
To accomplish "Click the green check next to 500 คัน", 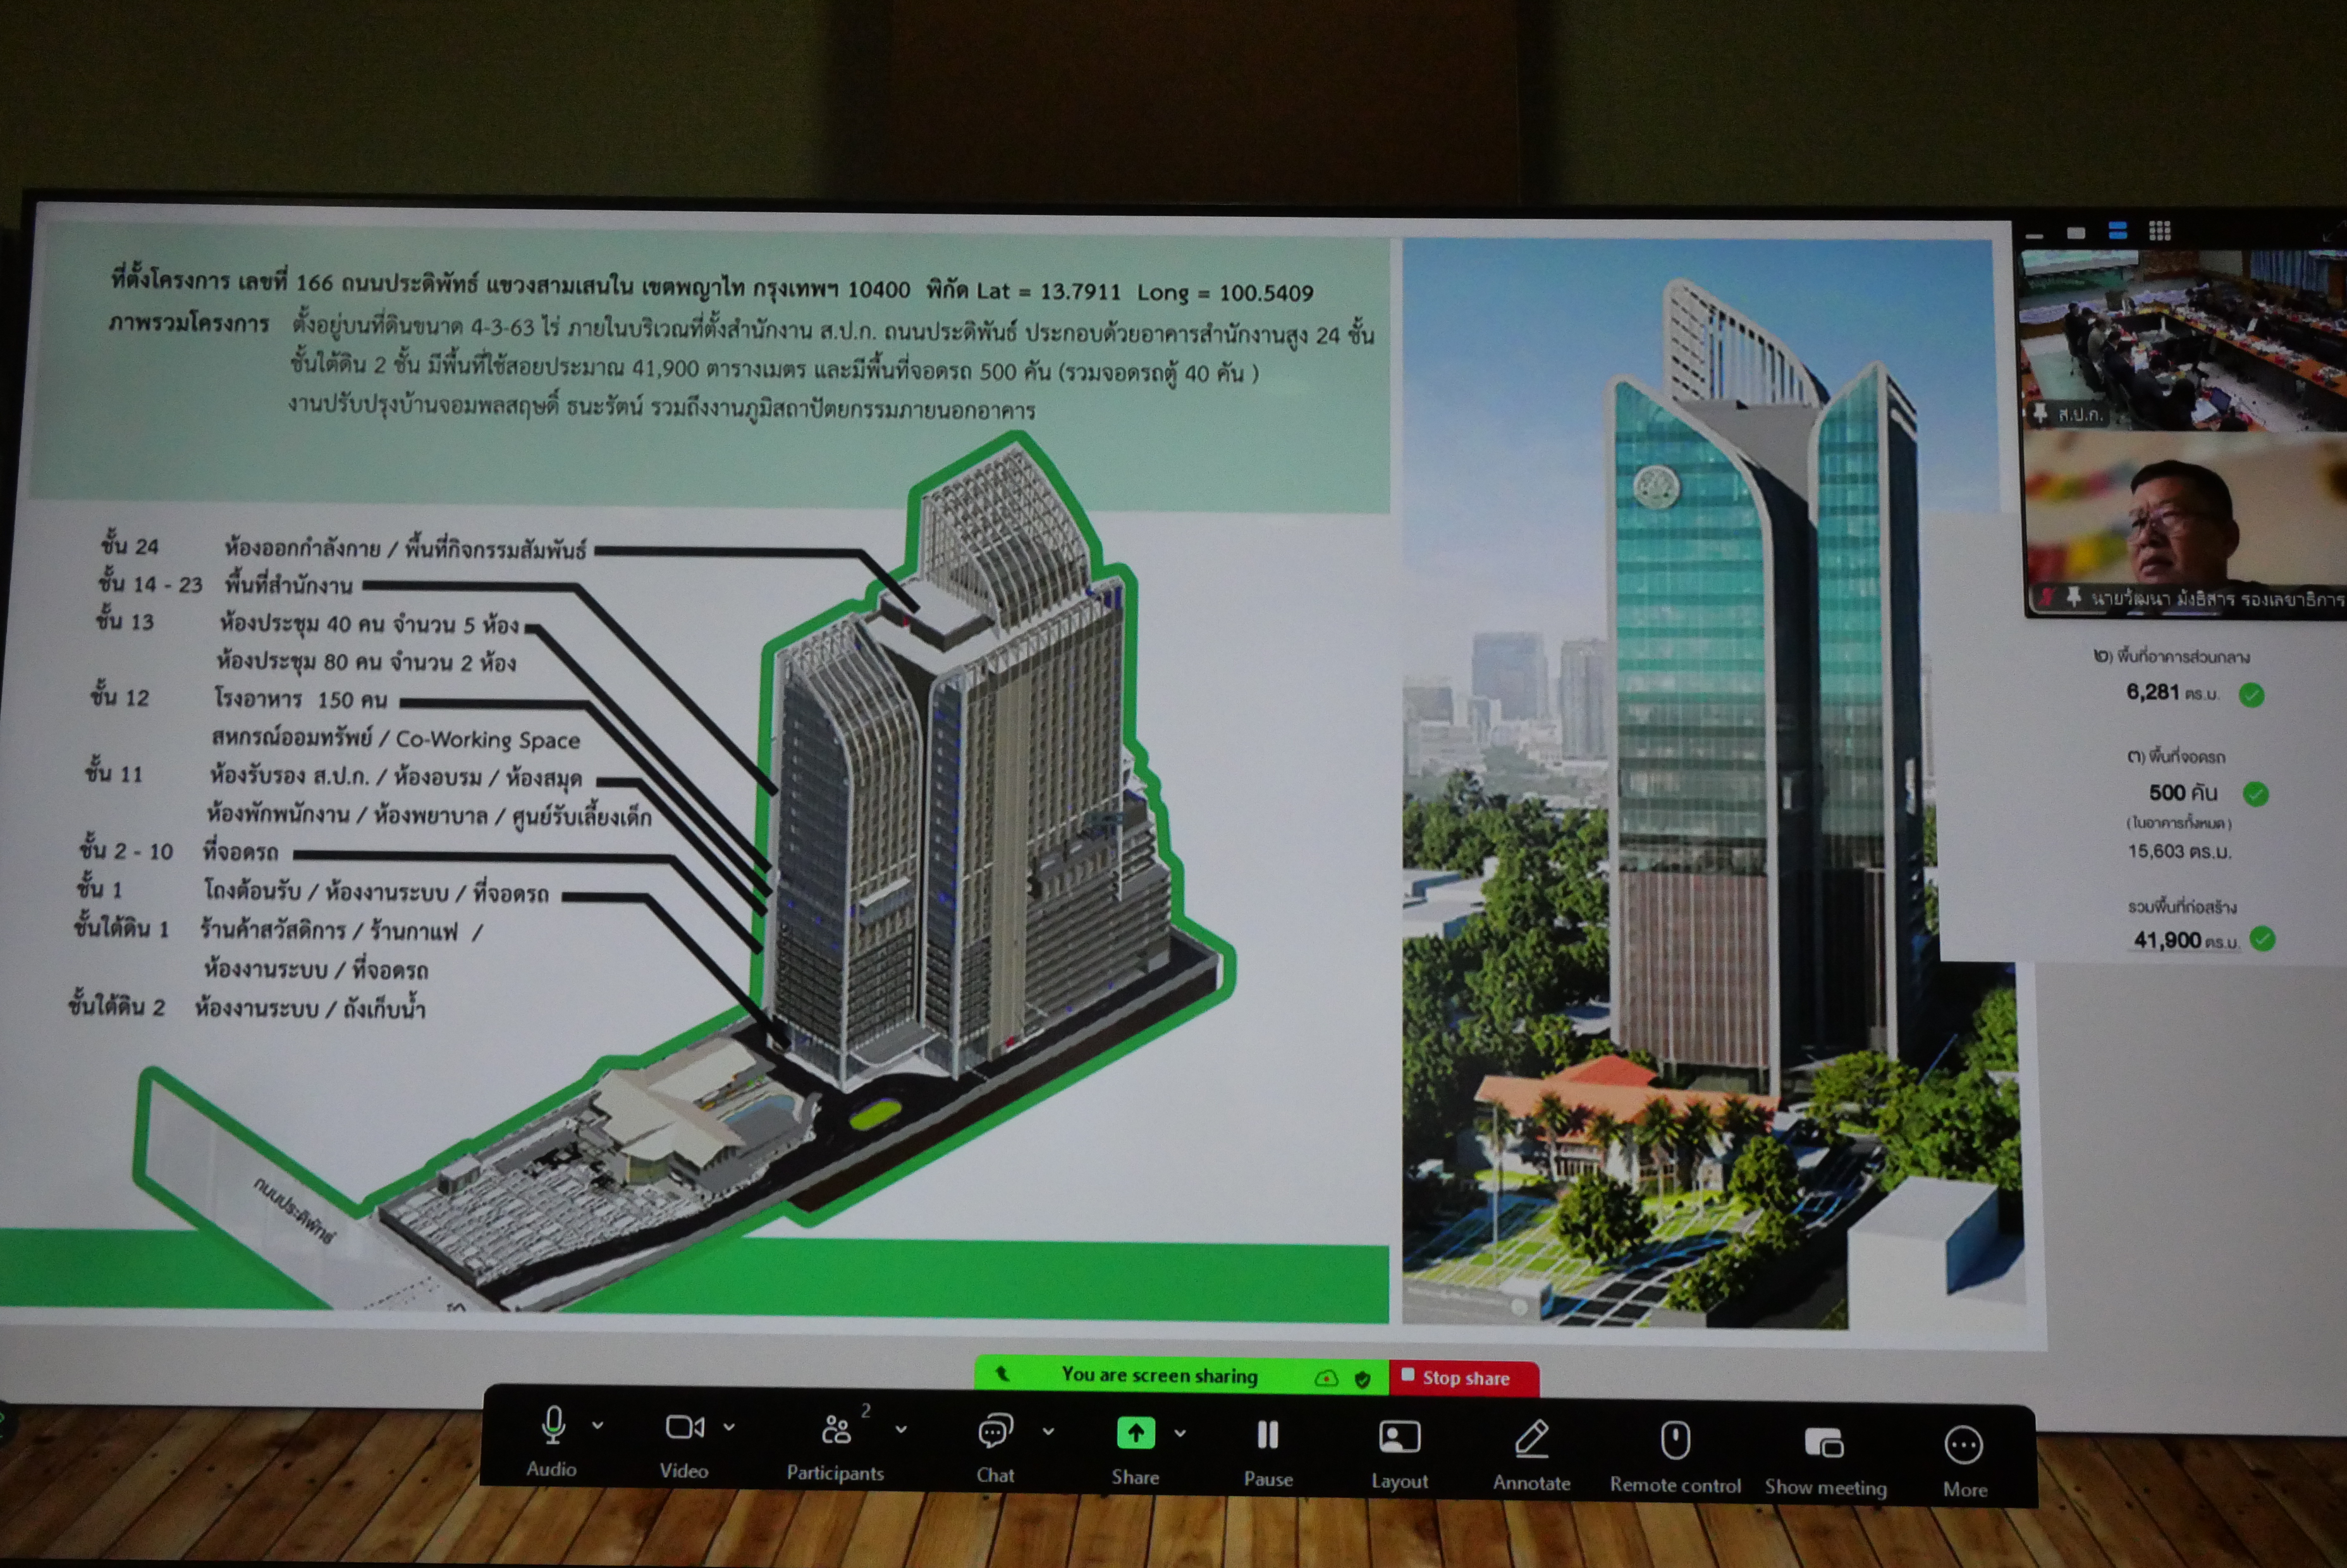I will point(2255,794).
